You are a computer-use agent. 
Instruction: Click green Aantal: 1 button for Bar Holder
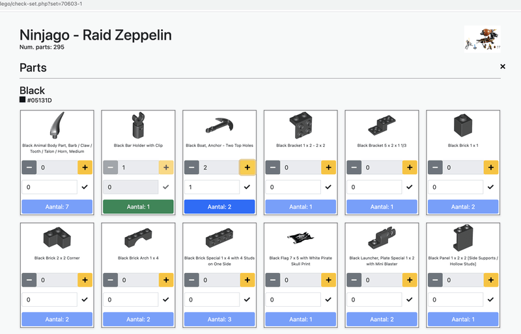(x=138, y=207)
